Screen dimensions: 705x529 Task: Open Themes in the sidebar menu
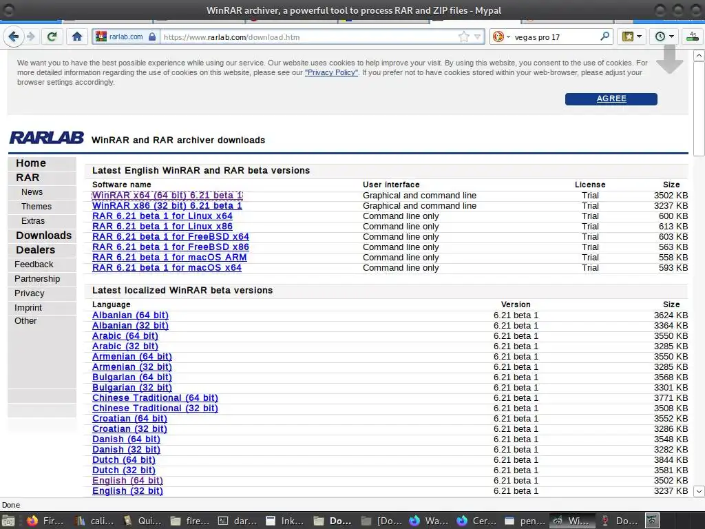[x=36, y=207]
